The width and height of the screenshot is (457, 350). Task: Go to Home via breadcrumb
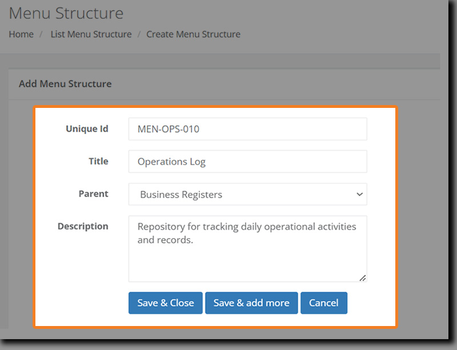pos(21,34)
